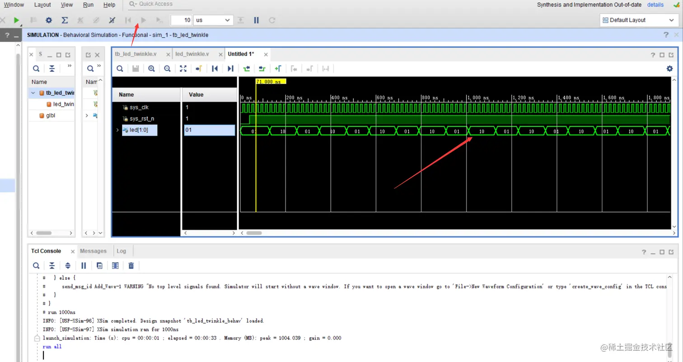Go to time zero in the waveform
Screen dimensions: 683x362
(x=215, y=69)
